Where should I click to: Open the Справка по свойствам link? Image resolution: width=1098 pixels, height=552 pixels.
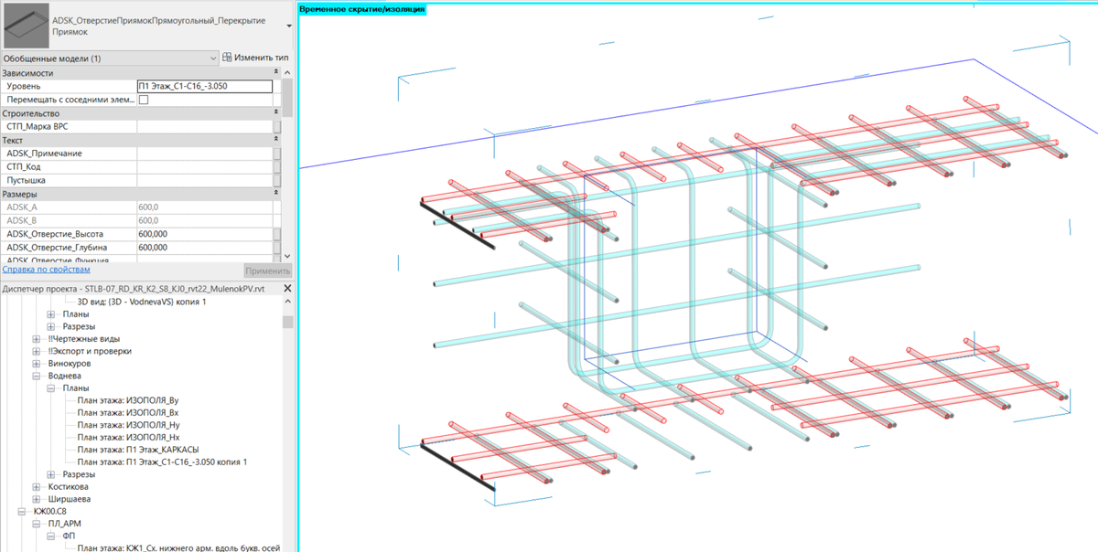(46, 271)
